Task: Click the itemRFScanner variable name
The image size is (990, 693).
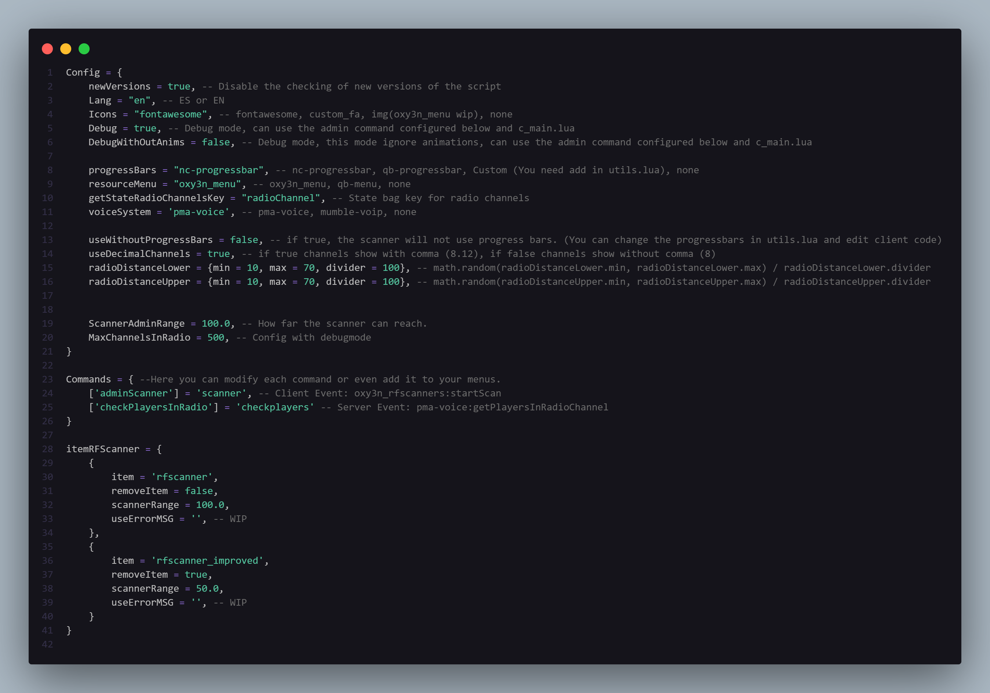Action: [102, 449]
